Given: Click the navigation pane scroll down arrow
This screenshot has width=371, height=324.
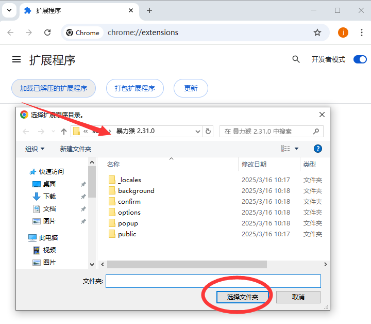Looking at the screenshot, I should (x=92, y=265).
